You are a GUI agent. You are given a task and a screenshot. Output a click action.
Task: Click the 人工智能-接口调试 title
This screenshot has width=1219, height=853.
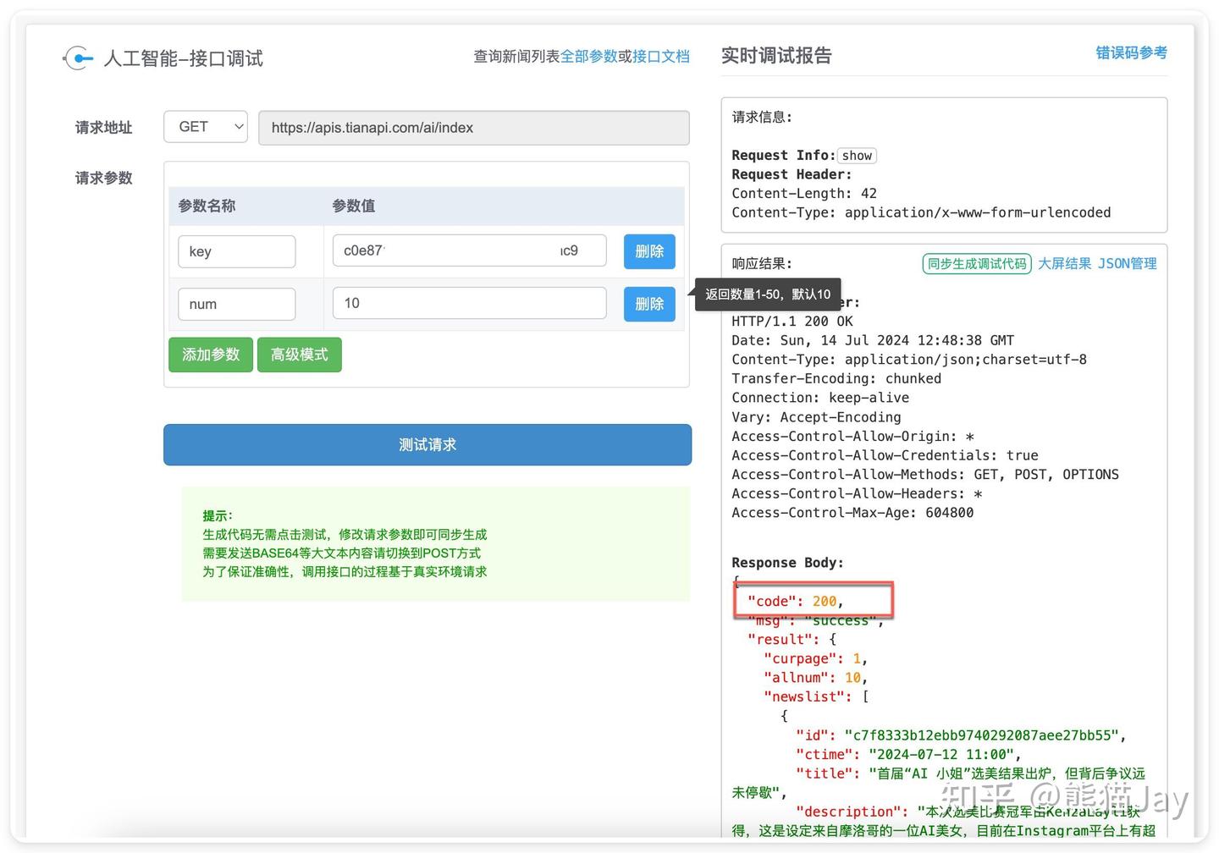click(x=184, y=58)
